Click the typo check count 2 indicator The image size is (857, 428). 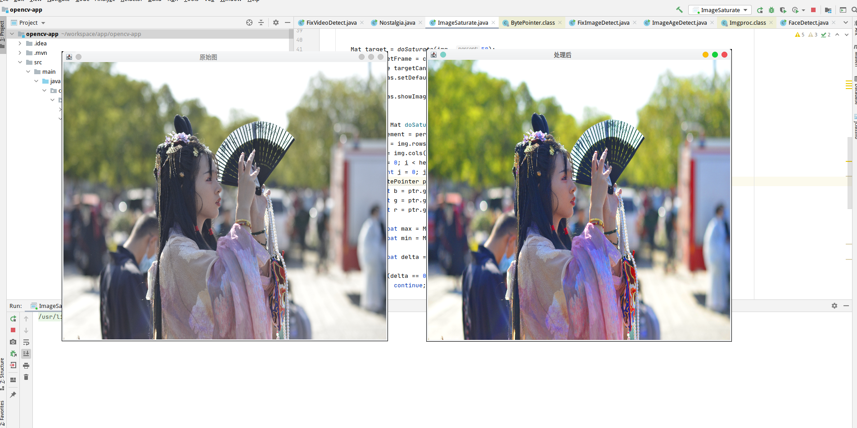826,35
